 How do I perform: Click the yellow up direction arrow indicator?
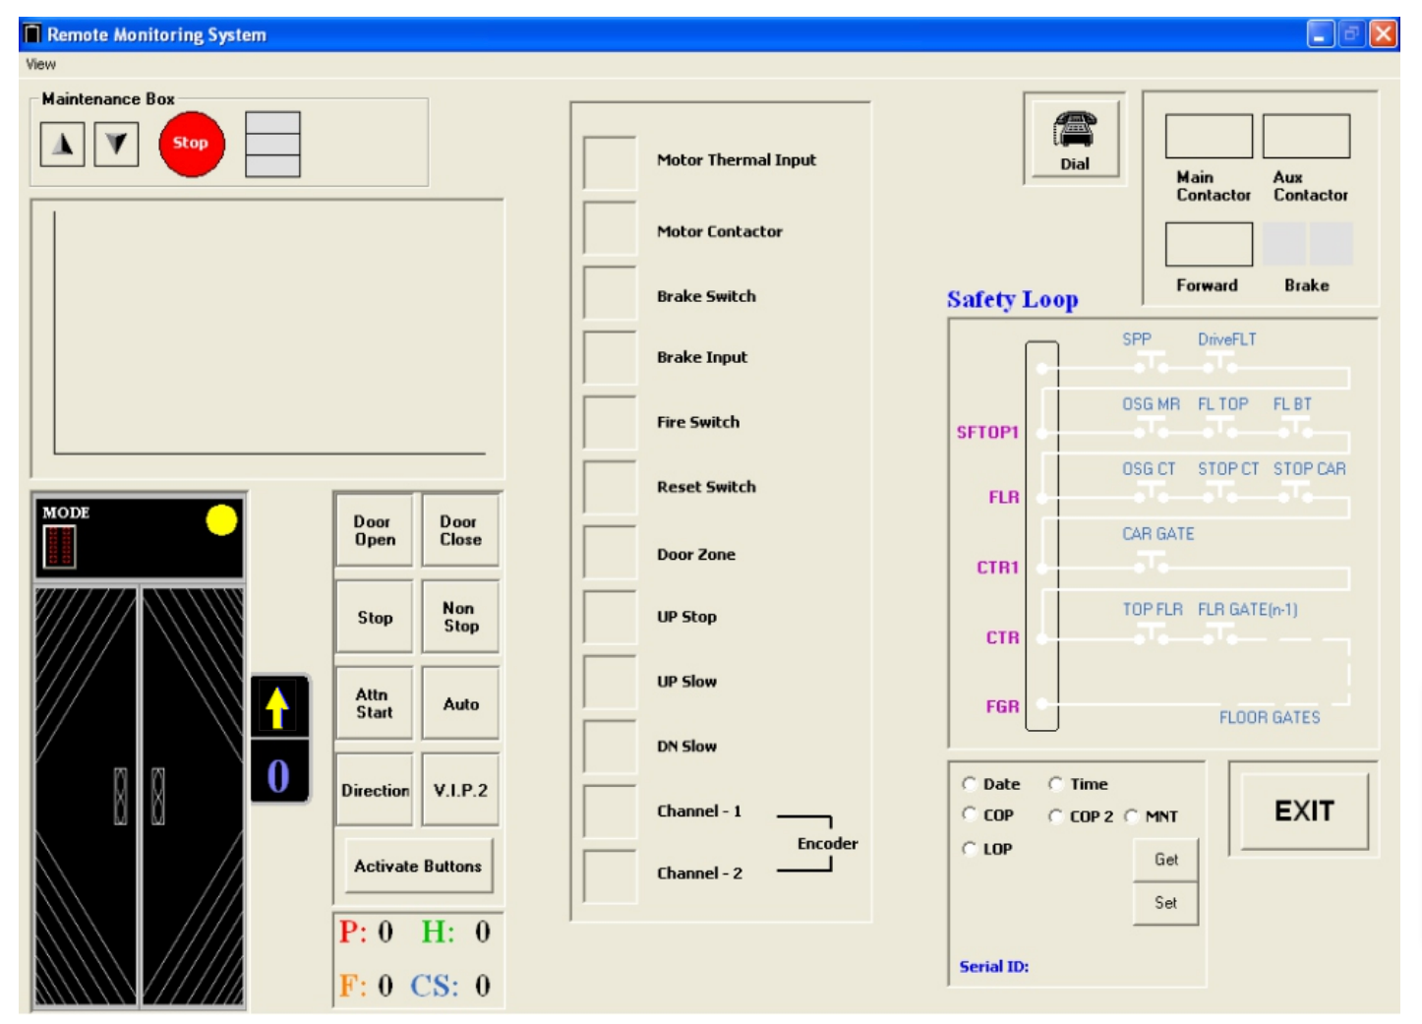[x=278, y=706]
